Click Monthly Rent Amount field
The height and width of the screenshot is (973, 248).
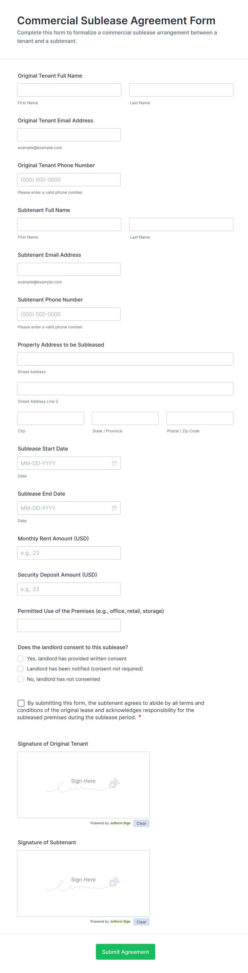(x=69, y=553)
